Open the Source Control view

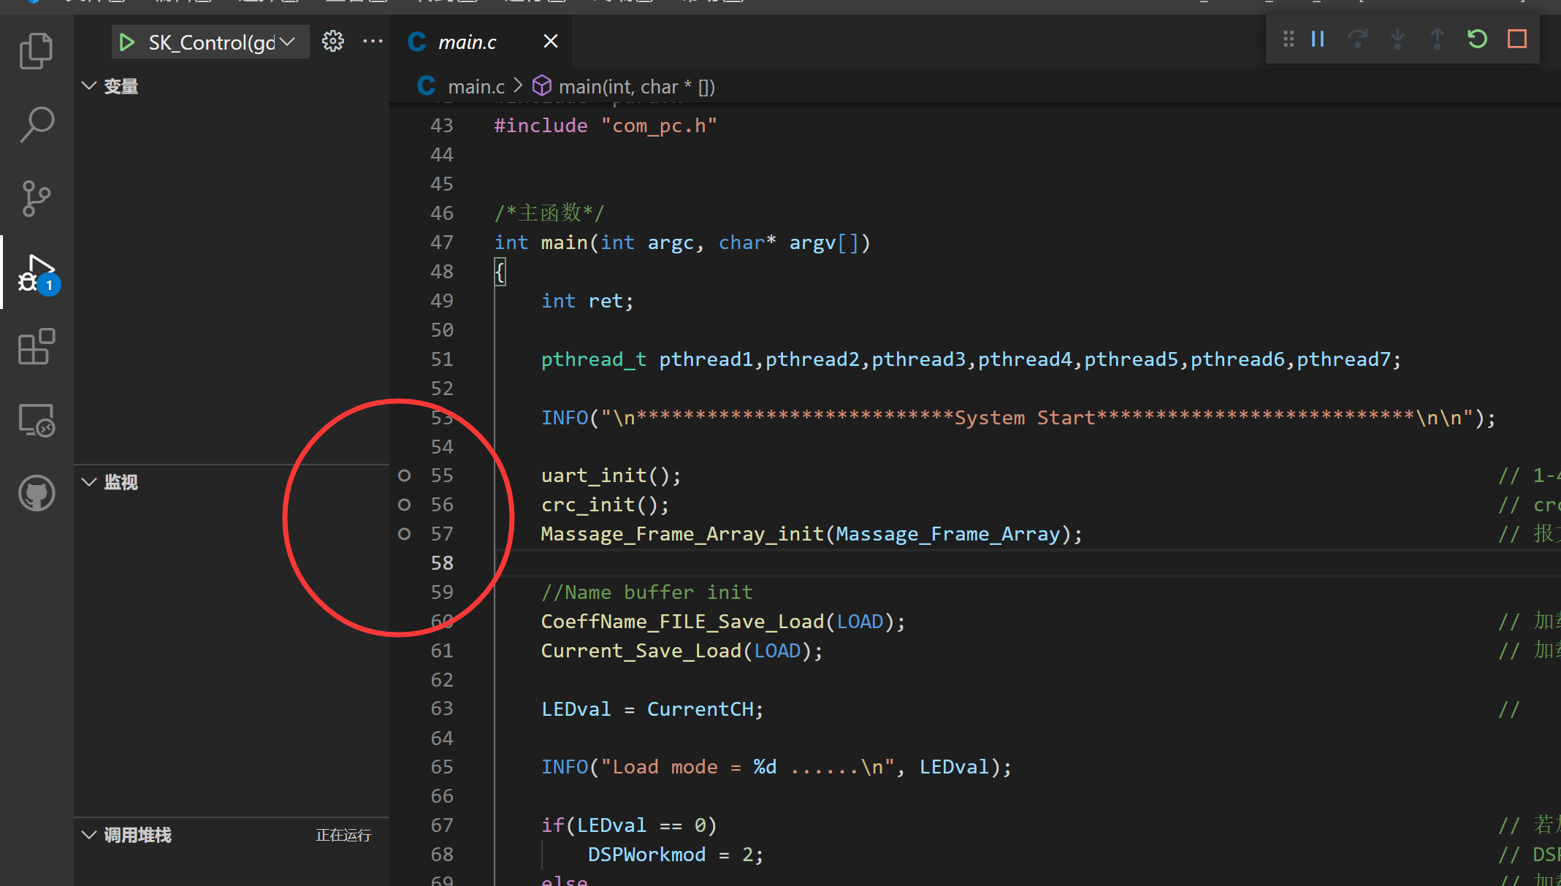coord(36,199)
